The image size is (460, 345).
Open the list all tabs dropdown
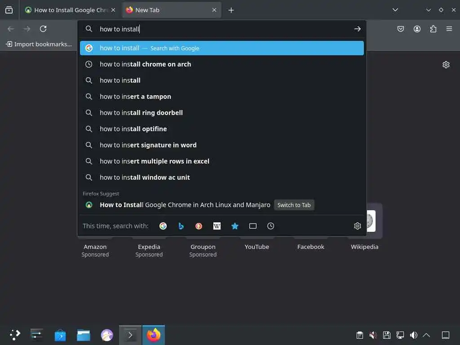click(x=395, y=10)
